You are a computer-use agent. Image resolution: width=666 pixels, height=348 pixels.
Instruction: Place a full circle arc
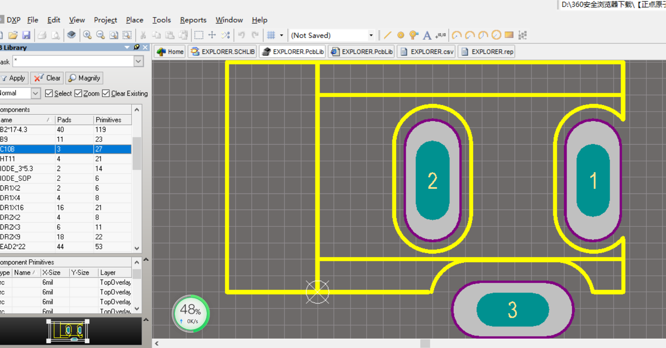click(x=496, y=35)
